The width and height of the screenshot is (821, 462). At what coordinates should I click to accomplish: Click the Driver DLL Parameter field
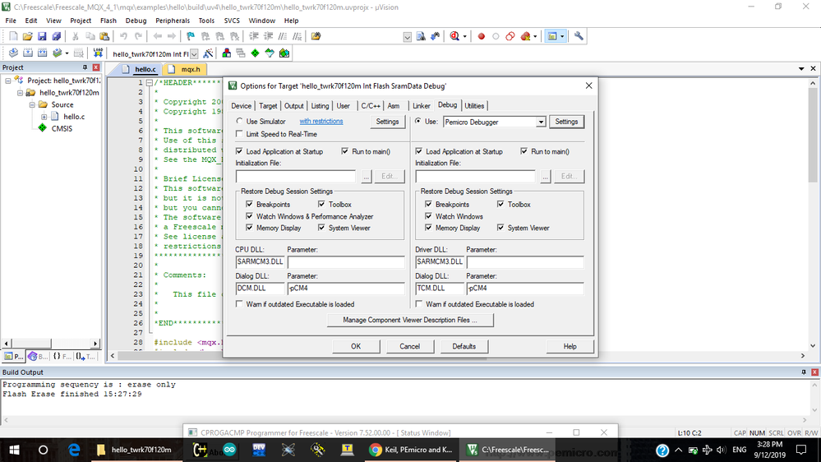[x=525, y=261]
